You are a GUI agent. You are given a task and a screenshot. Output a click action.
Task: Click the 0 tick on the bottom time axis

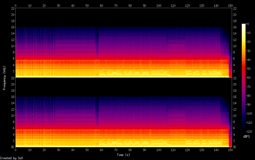click(x=16, y=150)
